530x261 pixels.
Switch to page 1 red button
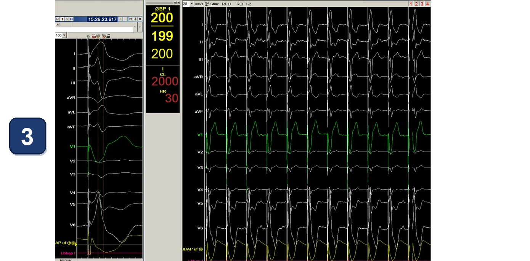pyautogui.click(x=411, y=4)
